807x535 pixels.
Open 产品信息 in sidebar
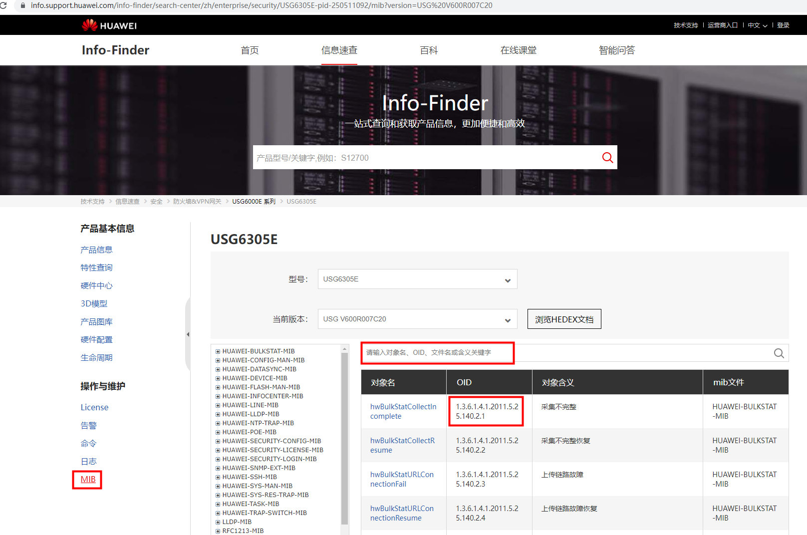(x=96, y=250)
